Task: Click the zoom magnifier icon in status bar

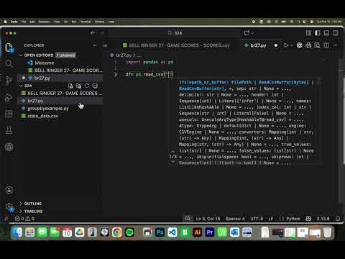Action: click(188, 219)
